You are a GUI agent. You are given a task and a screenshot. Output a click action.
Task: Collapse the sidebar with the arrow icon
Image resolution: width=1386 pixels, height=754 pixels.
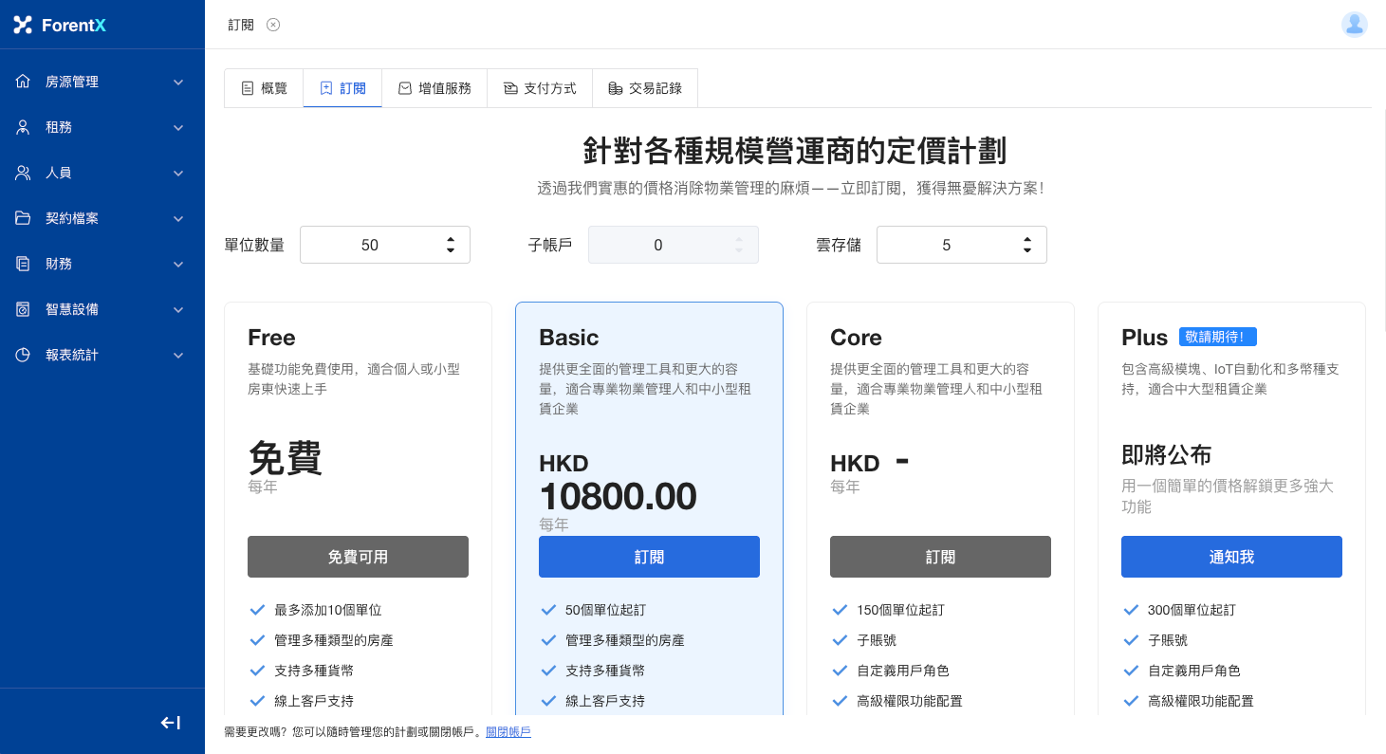(x=171, y=723)
